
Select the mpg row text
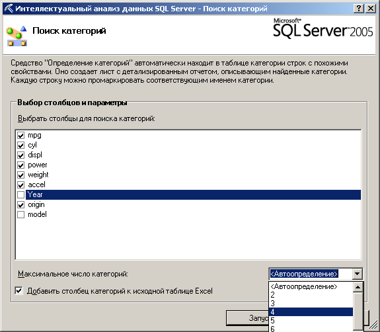click(34, 136)
